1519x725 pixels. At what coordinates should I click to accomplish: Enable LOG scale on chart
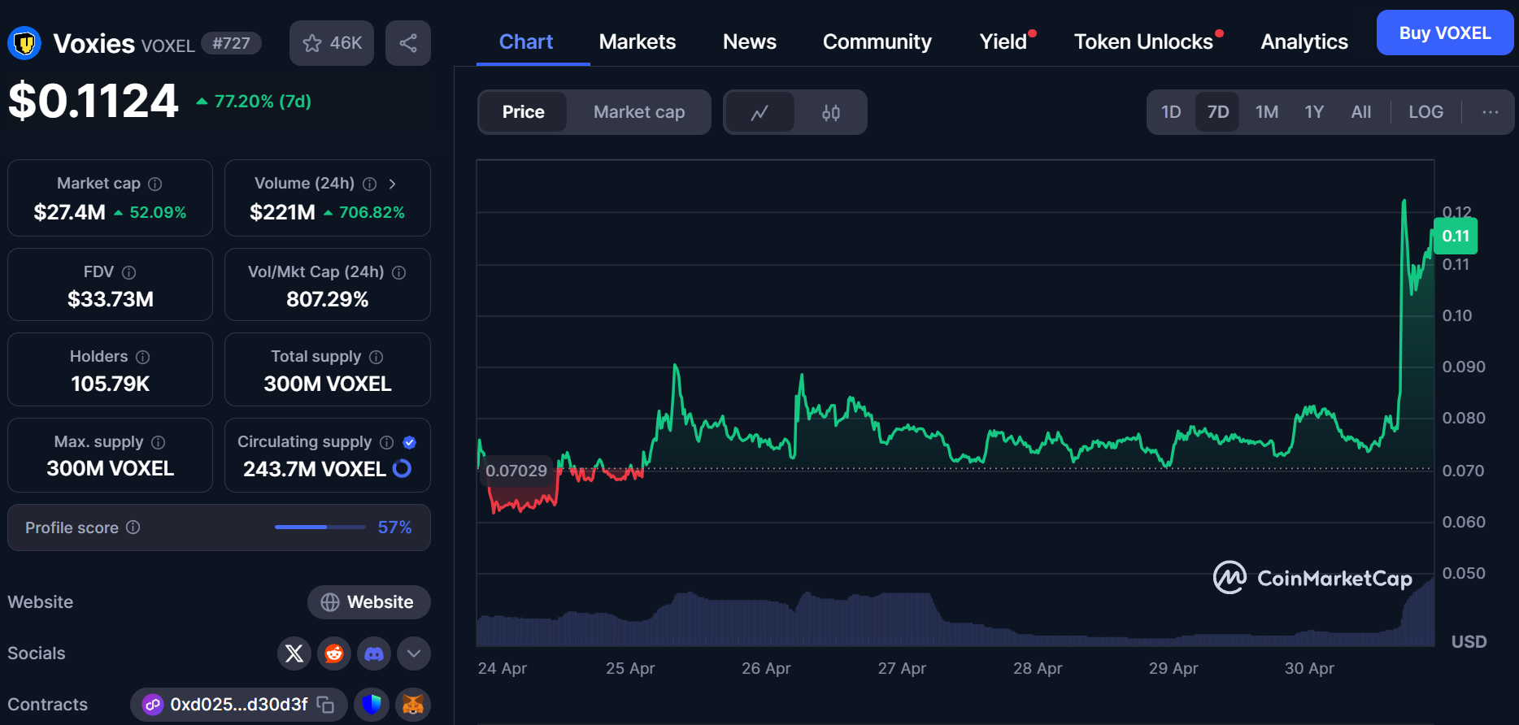point(1425,112)
